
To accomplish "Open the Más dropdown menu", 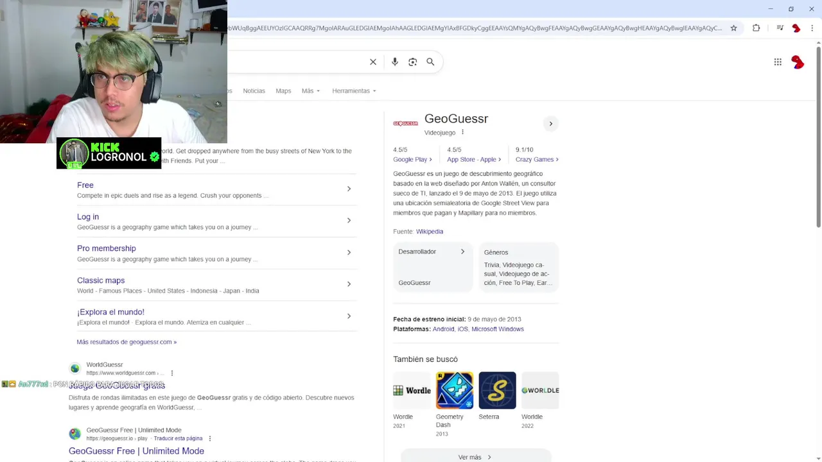I will (311, 90).
